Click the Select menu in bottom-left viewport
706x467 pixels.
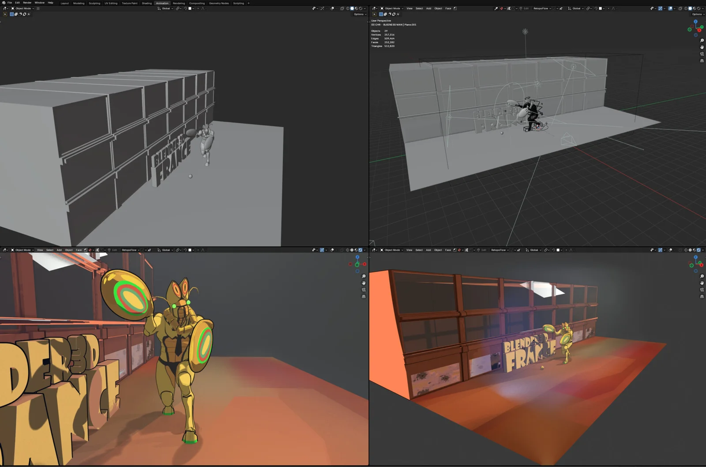pyautogui.click(x=50, y=250)
